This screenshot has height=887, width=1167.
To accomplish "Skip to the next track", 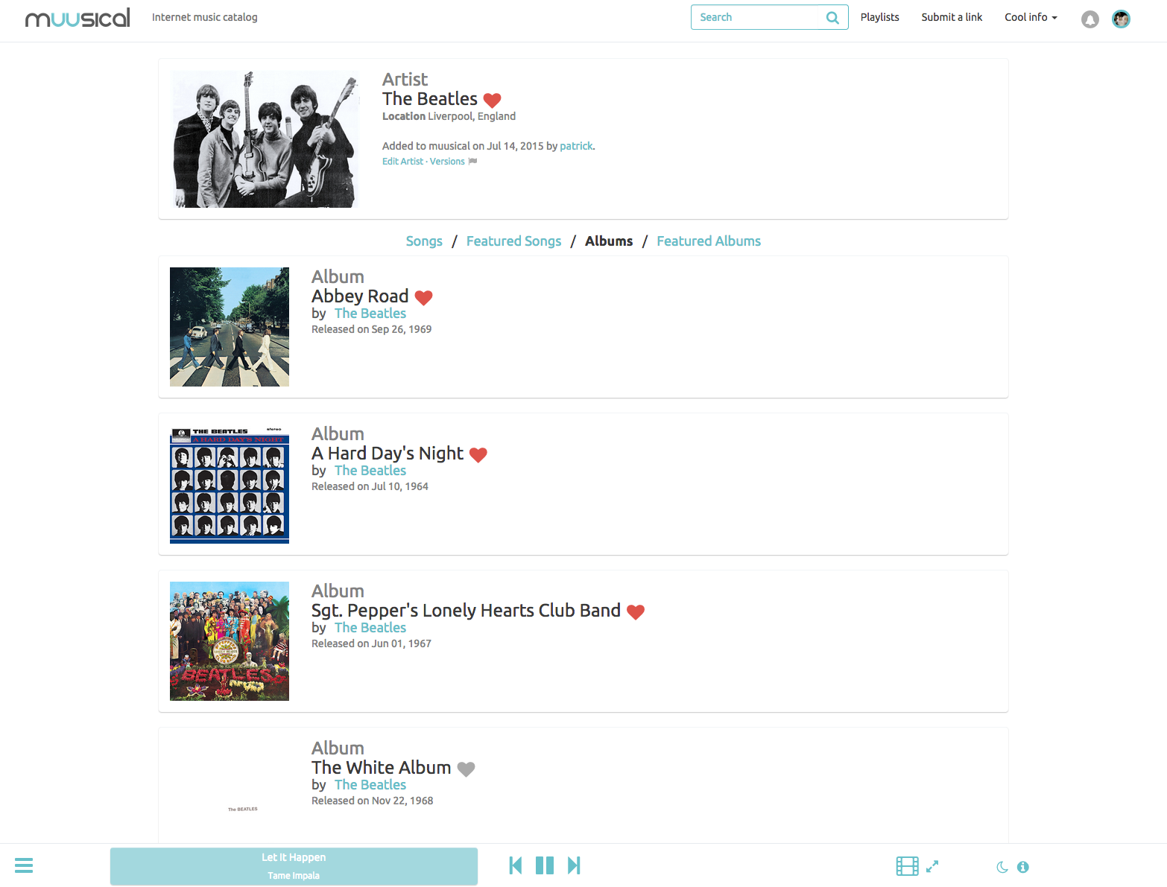I will 574,865.
